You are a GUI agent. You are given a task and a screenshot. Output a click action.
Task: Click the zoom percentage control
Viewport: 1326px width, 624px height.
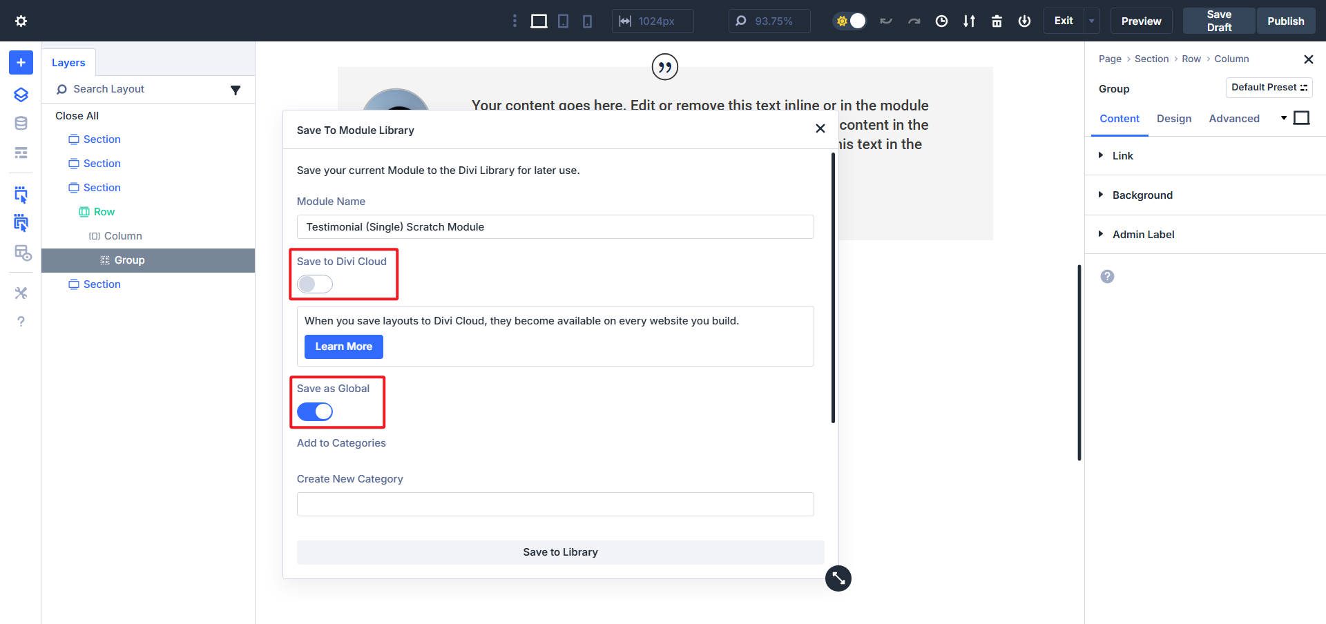(x=768, y=21)
